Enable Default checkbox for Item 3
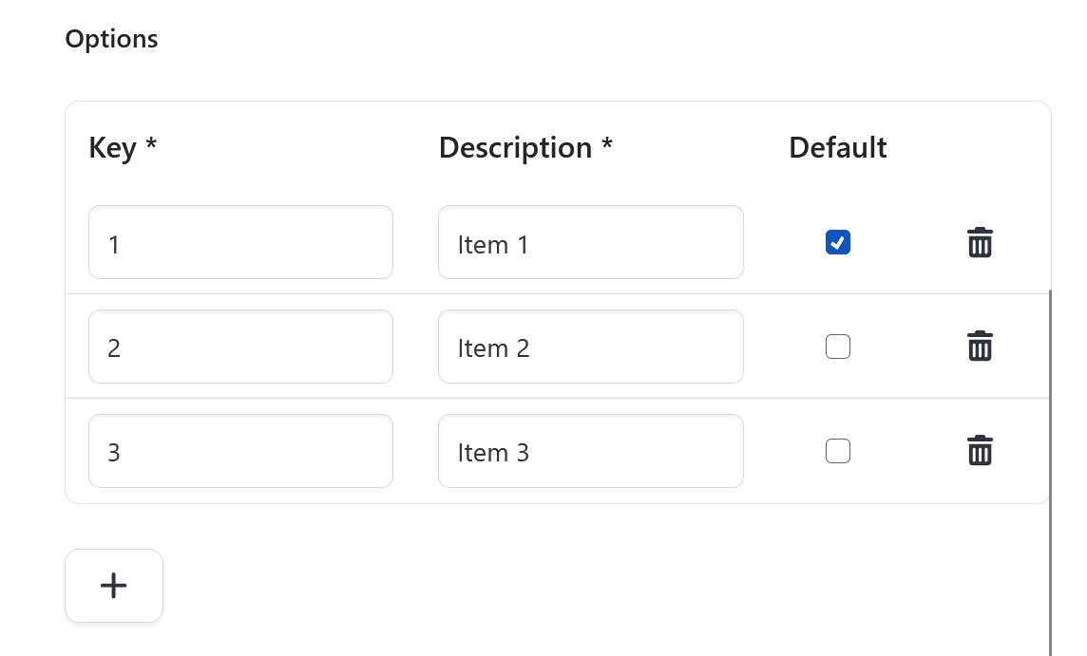 [838, 451]
